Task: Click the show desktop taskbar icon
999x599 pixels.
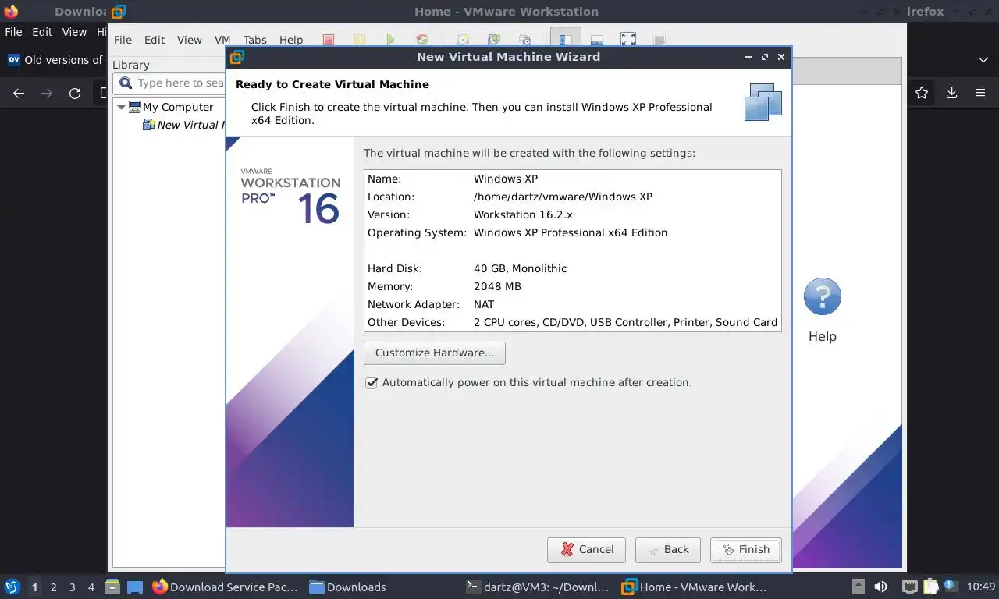Action: click(135, 587)
